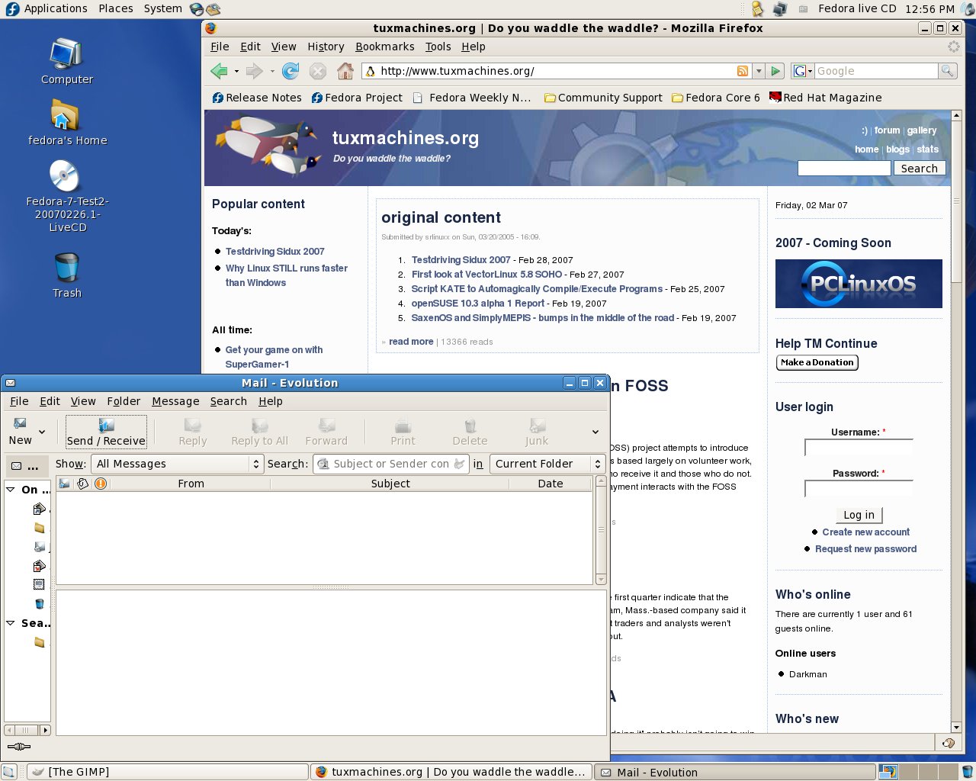Click the Firefox Forward arrow button
Screen dimensions: 976x781
click(x=254, y=71)
